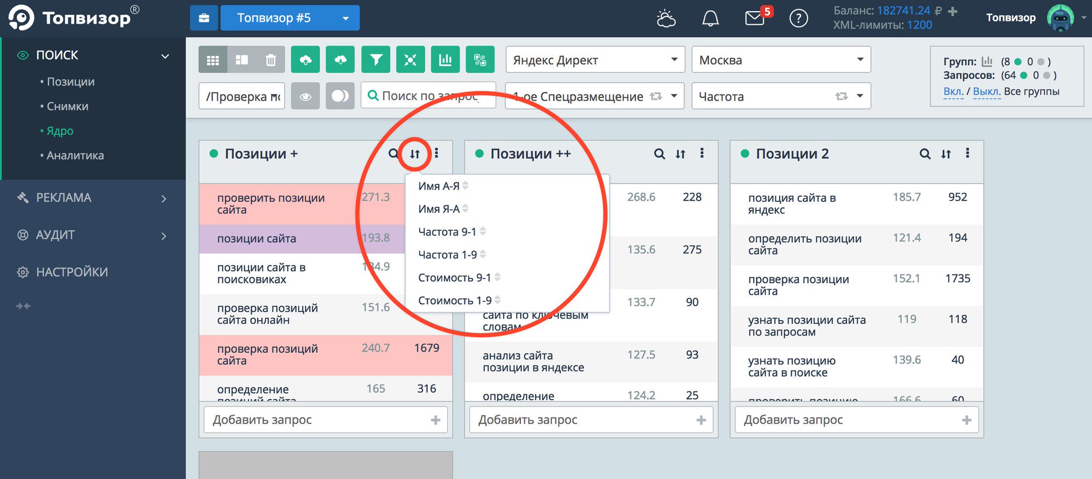Switch to grid view mode
Image resolution: width=1092 pixels, height=479 pixels.
pos(213,60)
